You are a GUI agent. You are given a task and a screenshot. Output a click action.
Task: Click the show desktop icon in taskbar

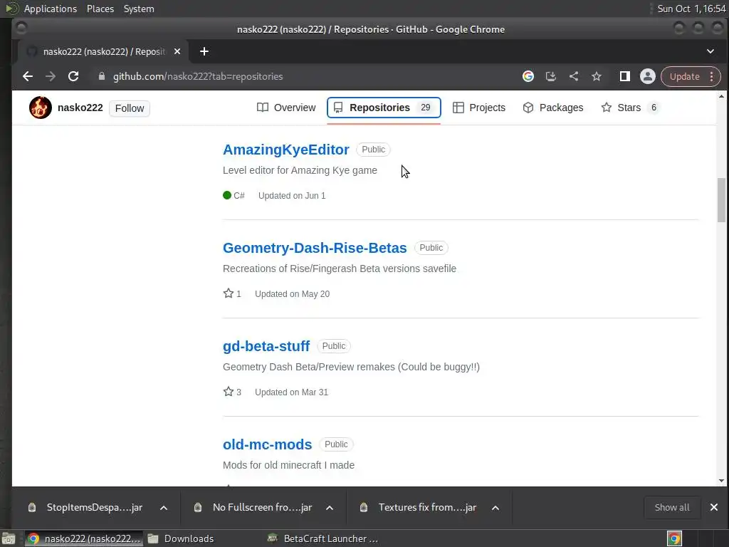[9, 538]
